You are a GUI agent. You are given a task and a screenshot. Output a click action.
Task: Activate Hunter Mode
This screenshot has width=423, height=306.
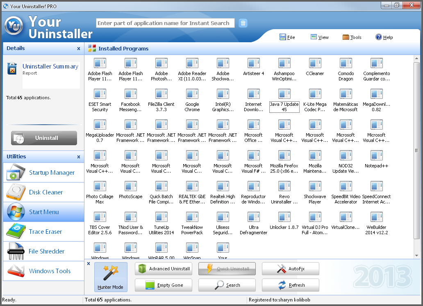coord(111,277)
